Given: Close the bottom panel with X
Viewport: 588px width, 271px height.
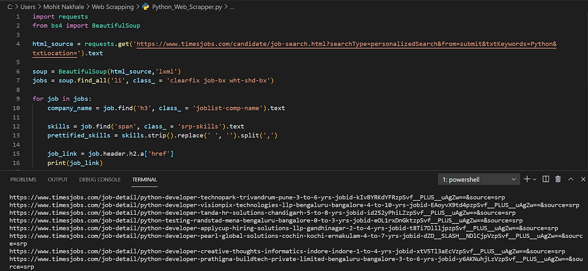Looking at the screenshot, I should [583, 179].
